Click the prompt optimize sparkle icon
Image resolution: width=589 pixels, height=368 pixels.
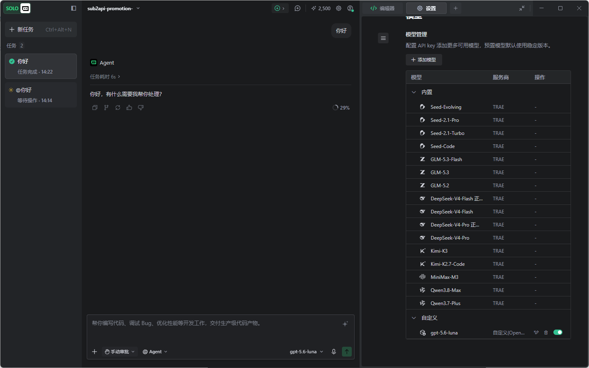(x=345, y=324)
